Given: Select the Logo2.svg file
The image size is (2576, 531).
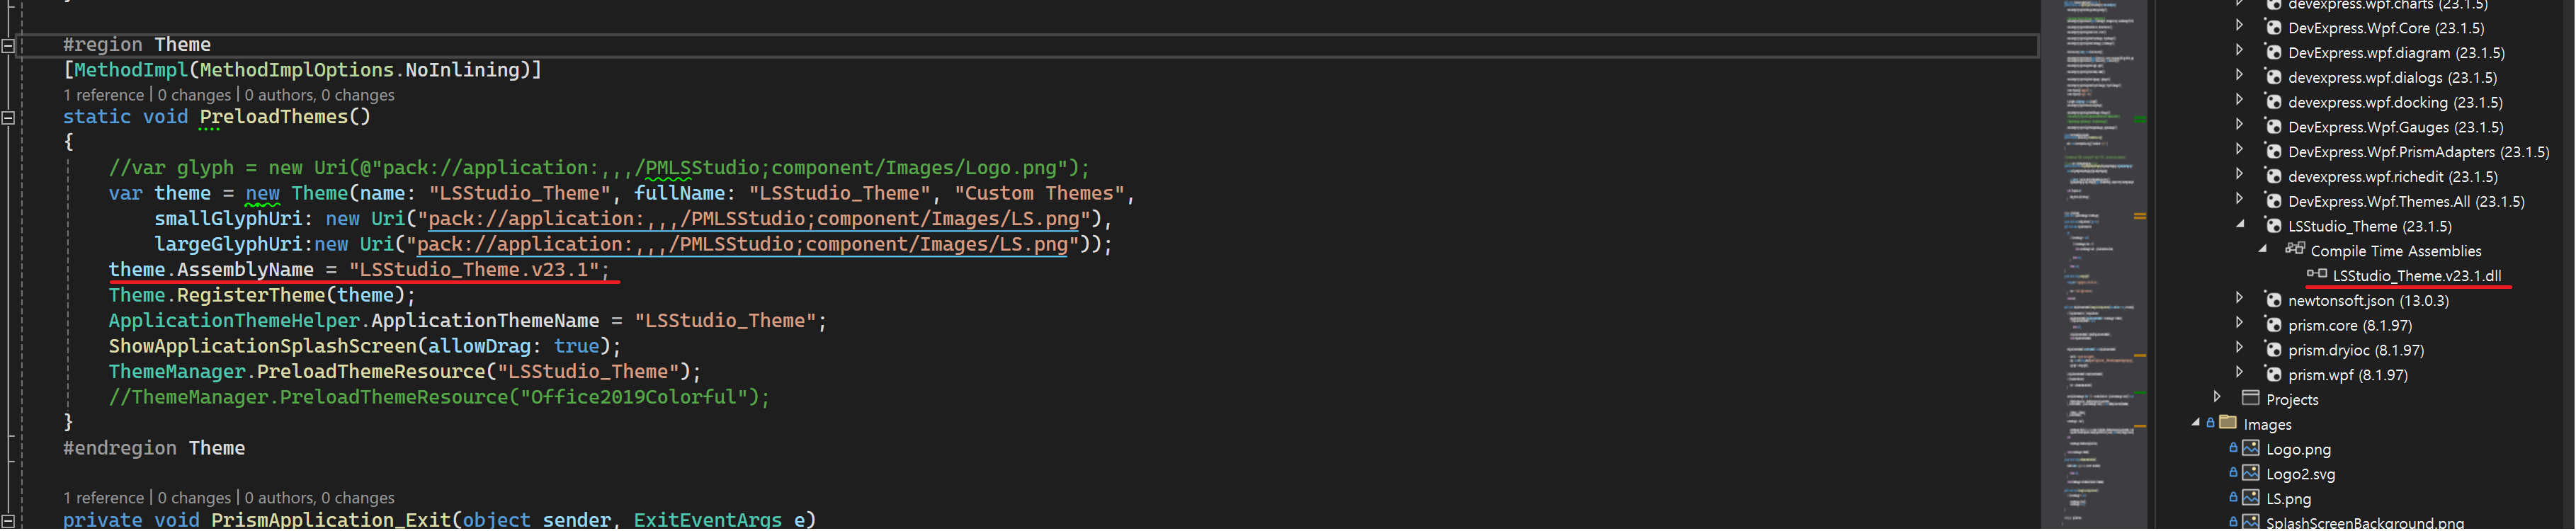Looking at the screenshot, I should (2301, 474).
